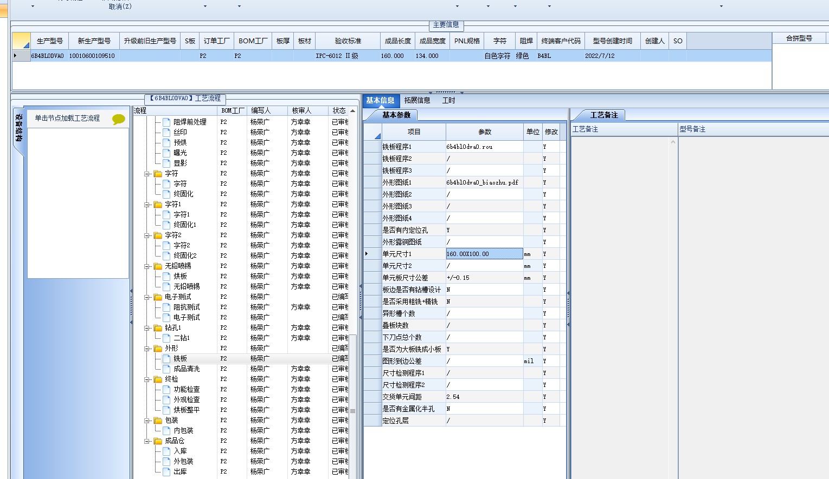The width and height of the screenshot is (829, 479).
Task: Click the 字符2 folder icon
Action: click(158, 235)
